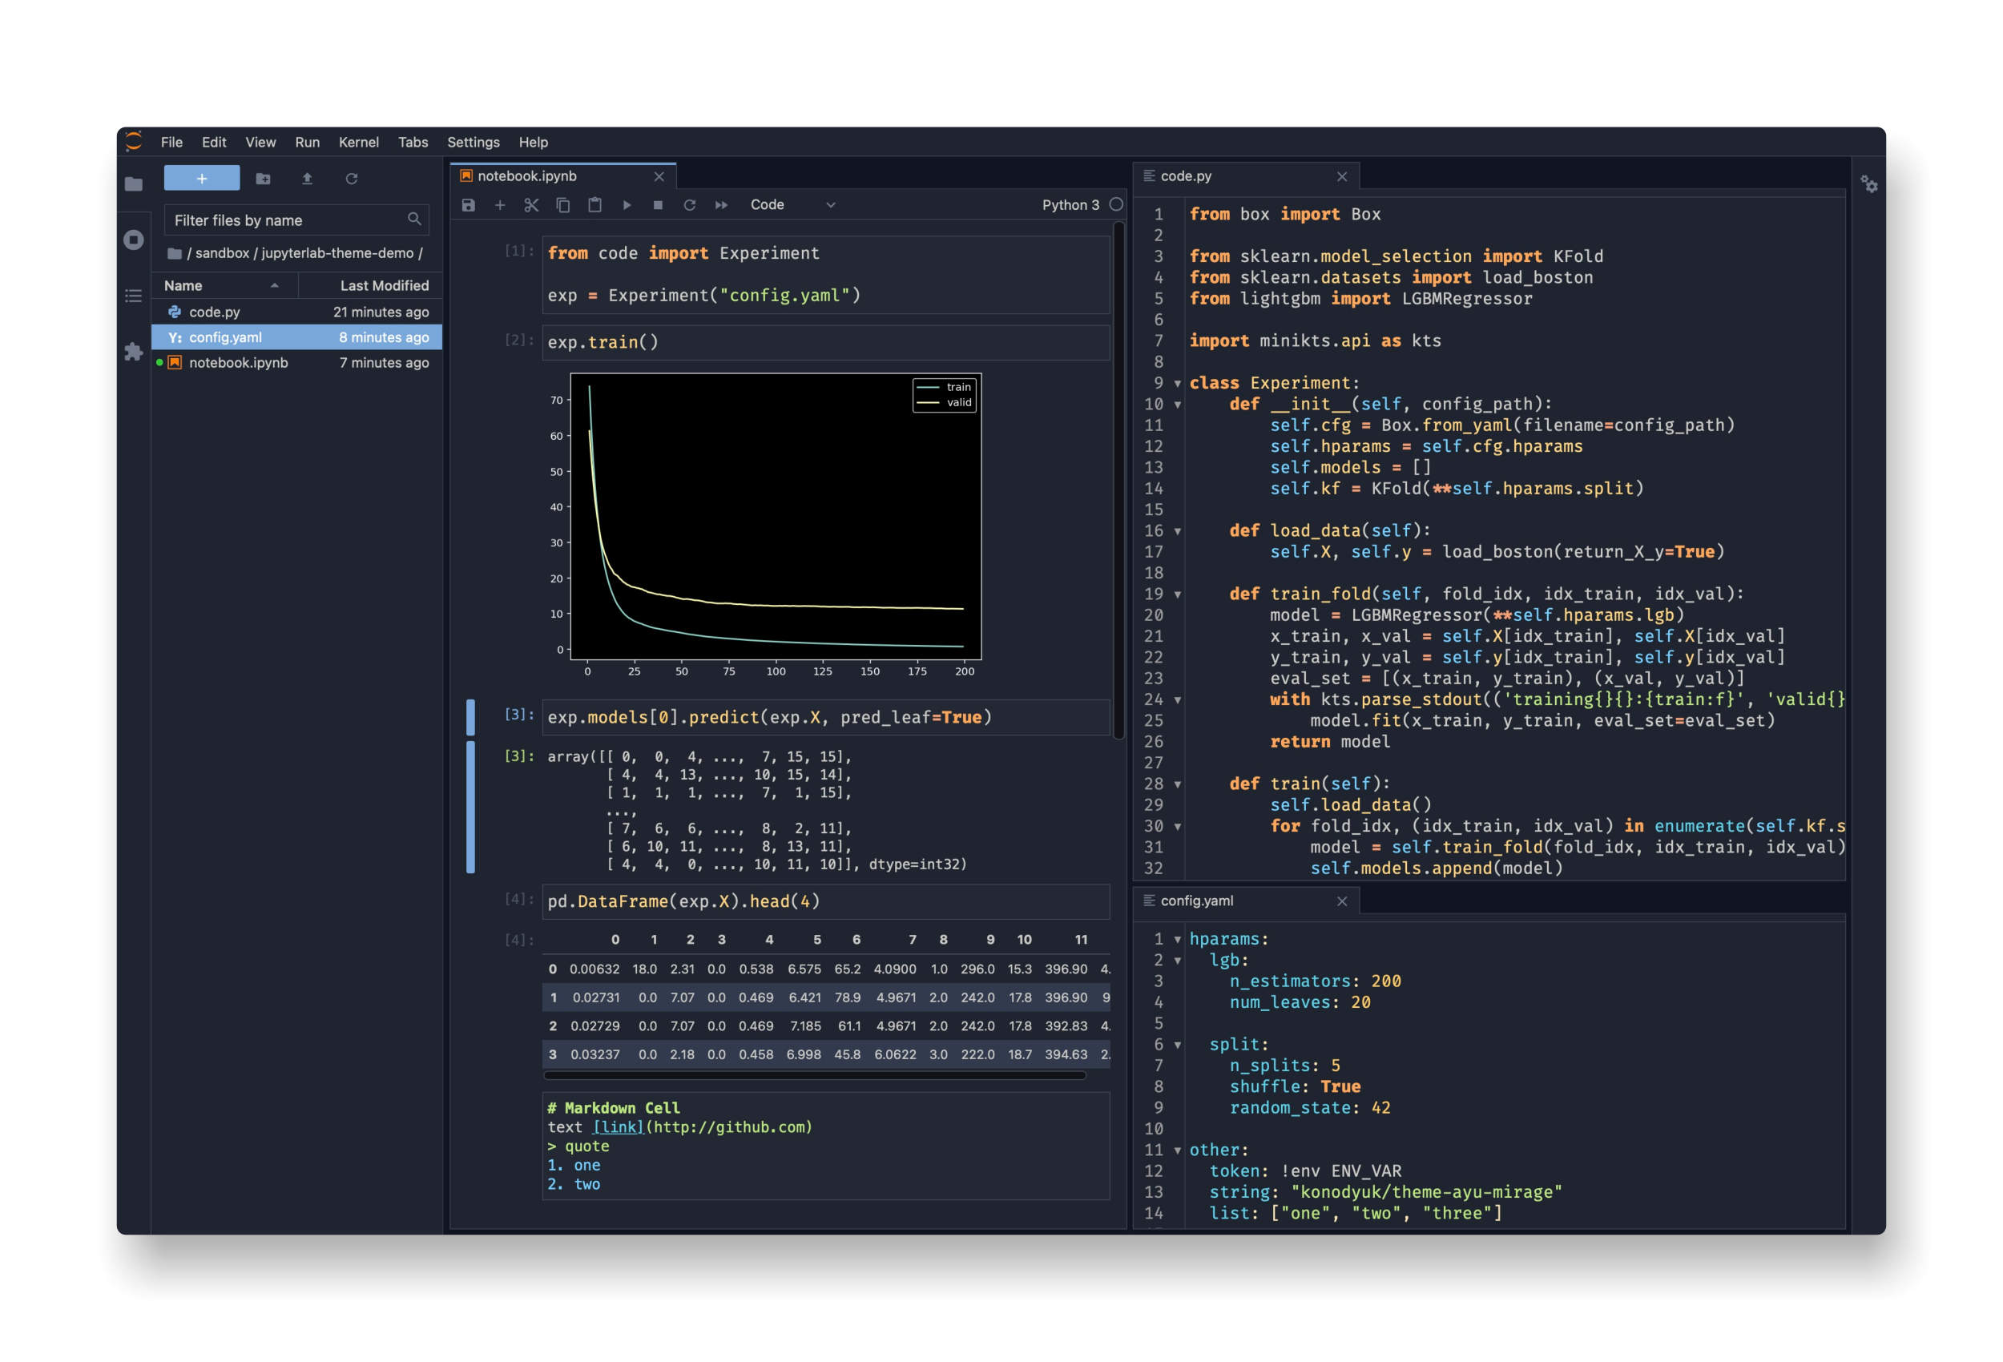Open the Kernel menu
The width and height of the screenshot is (2003, 1362).
[357, 143]
